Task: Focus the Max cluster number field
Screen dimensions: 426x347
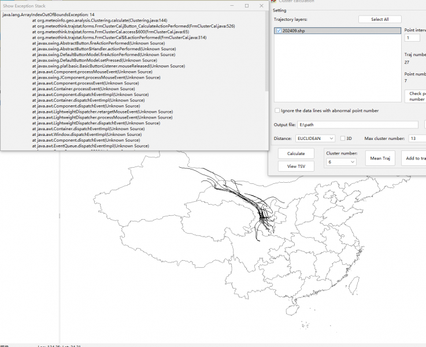Action: [416, 139]
